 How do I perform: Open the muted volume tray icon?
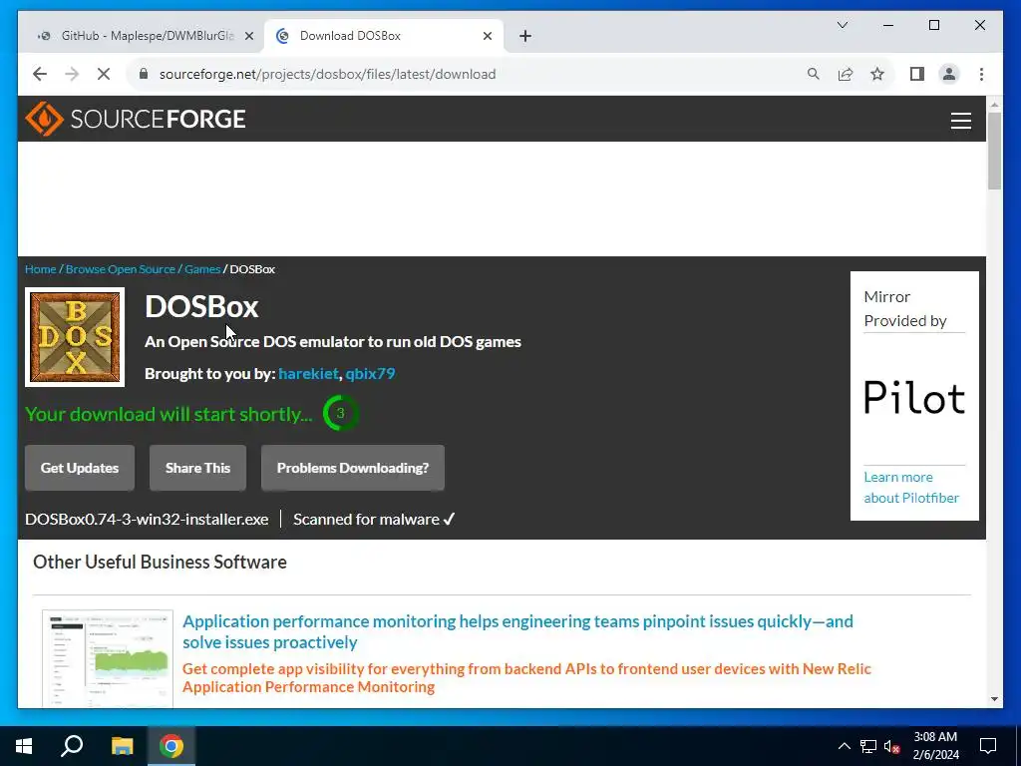(x=891, y=746)
